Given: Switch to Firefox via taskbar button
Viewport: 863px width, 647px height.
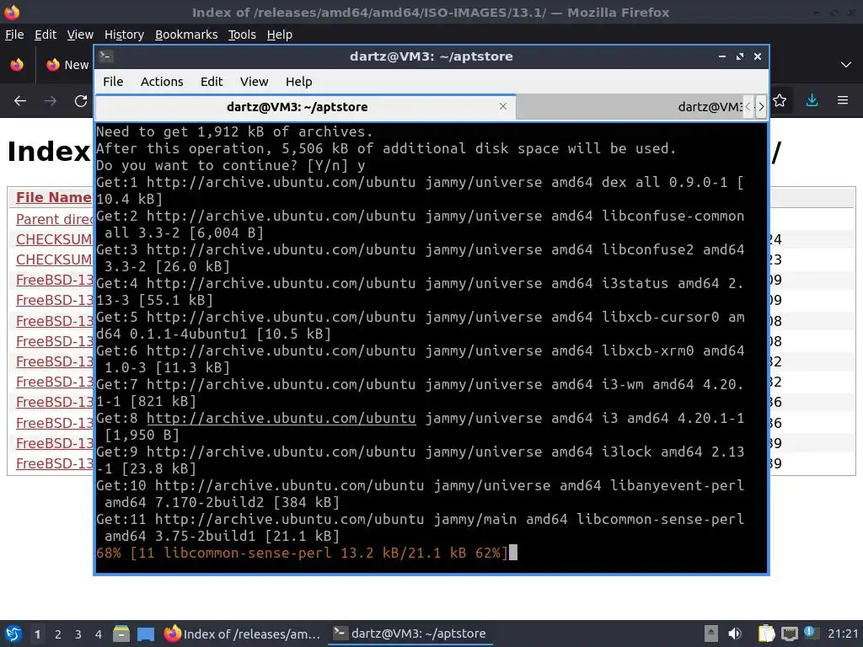Looking at the screenshot, I should click(243, 634).
